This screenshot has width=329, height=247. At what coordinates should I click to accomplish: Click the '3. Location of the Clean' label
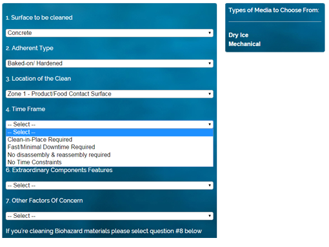[38, 79]
